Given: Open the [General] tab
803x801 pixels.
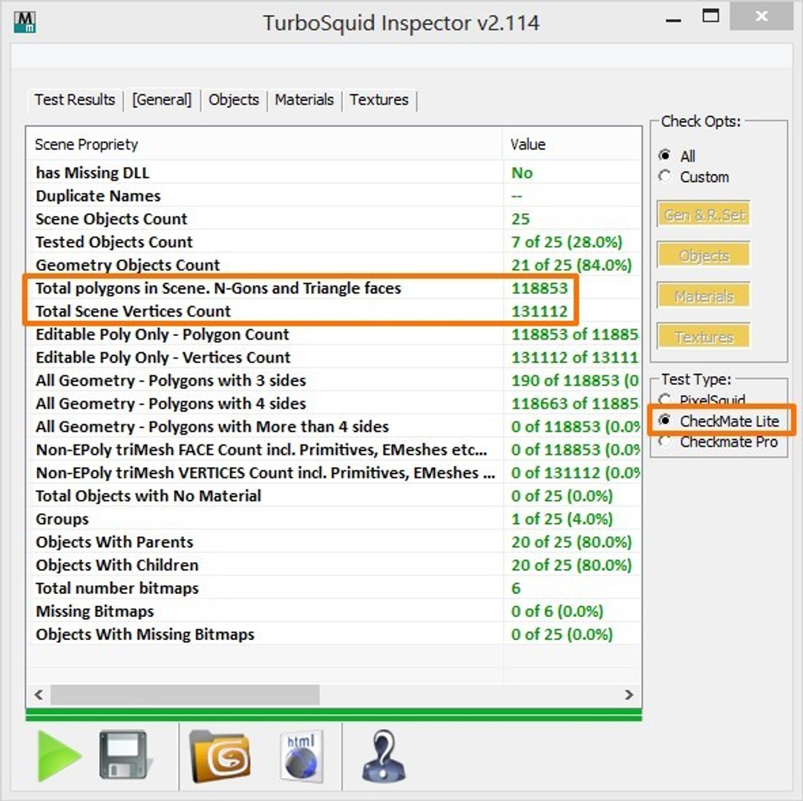Looking at the screenshot, I should 162,99.
